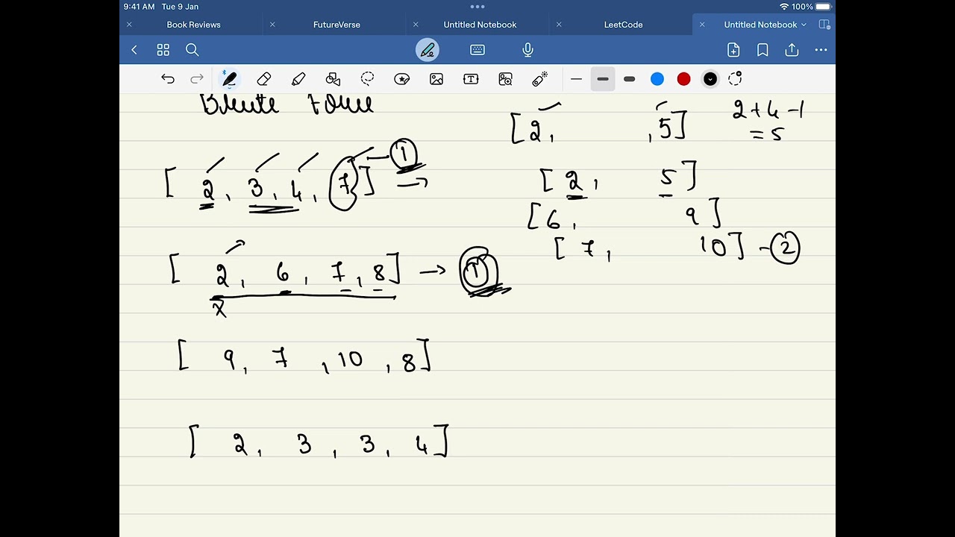Bookmark the current page
Viewport: 955px width, 537px height.
pos(763,50)
